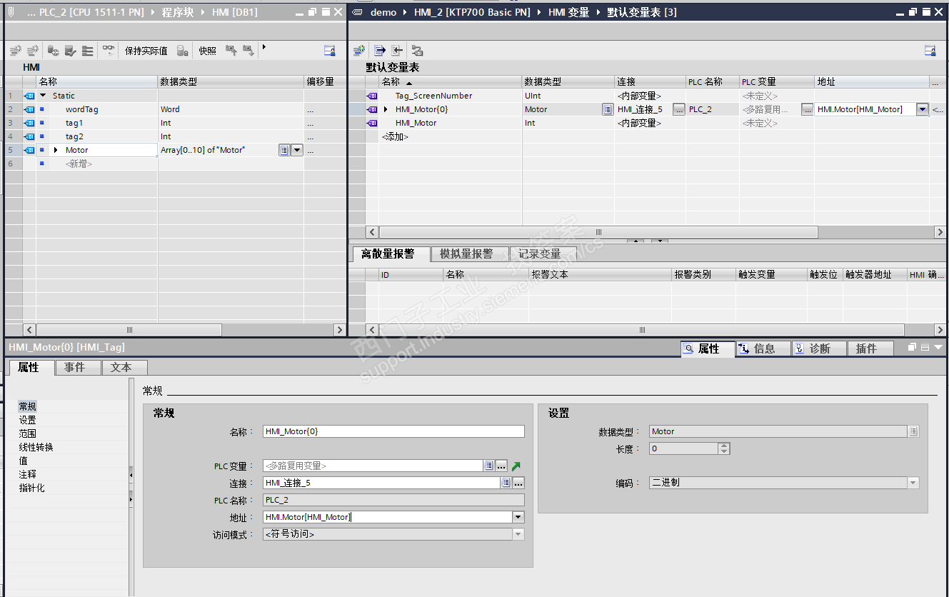Select 线性转换 in the properties navigation list
Image resolution: width=949 pixels, height=597 pixels.
36,447
